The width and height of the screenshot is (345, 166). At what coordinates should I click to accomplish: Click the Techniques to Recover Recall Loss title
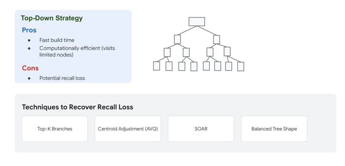78,107
